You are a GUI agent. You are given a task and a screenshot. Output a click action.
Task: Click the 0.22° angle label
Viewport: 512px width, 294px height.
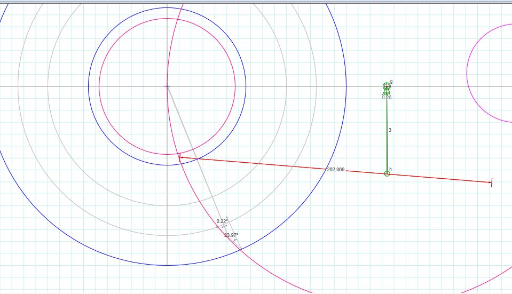pos(222,221)
